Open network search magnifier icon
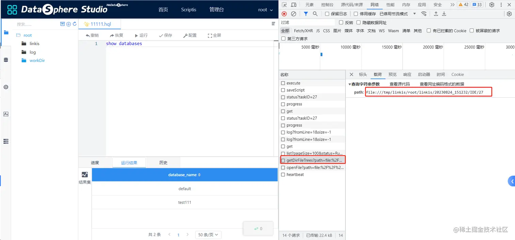 pyautogui.click(x=315, y=14)
